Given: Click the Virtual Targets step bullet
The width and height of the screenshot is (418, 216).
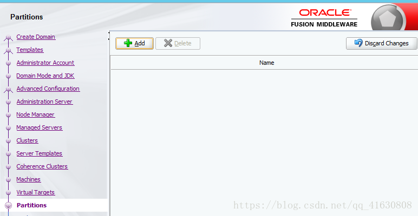Looking at the screenshot, I should point(8,193).
